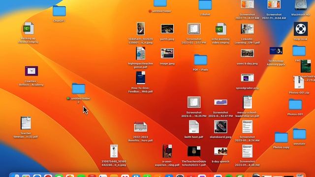
Task: Click the Macintosh HD drive icon
Action: point(301,5)
